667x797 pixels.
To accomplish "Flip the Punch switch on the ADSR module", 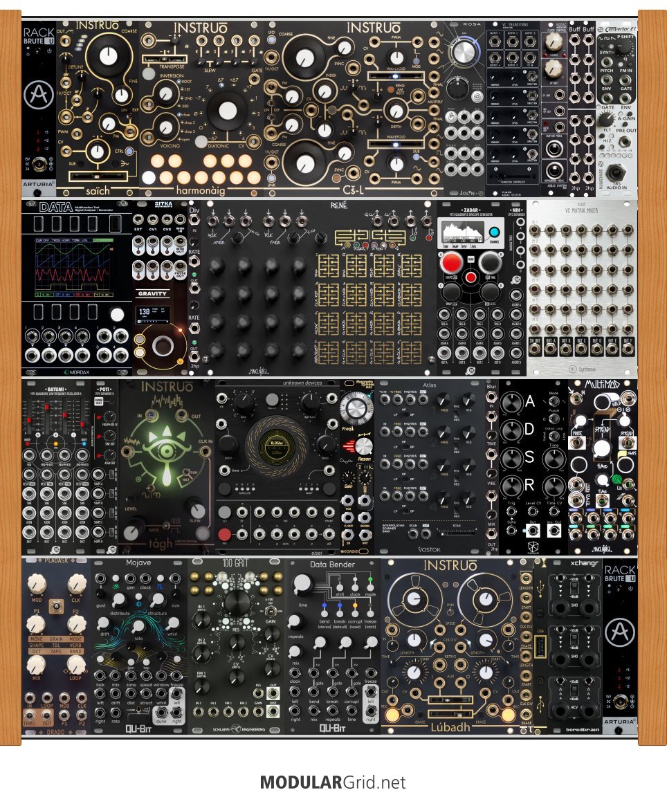I will (x=554, y=418).
